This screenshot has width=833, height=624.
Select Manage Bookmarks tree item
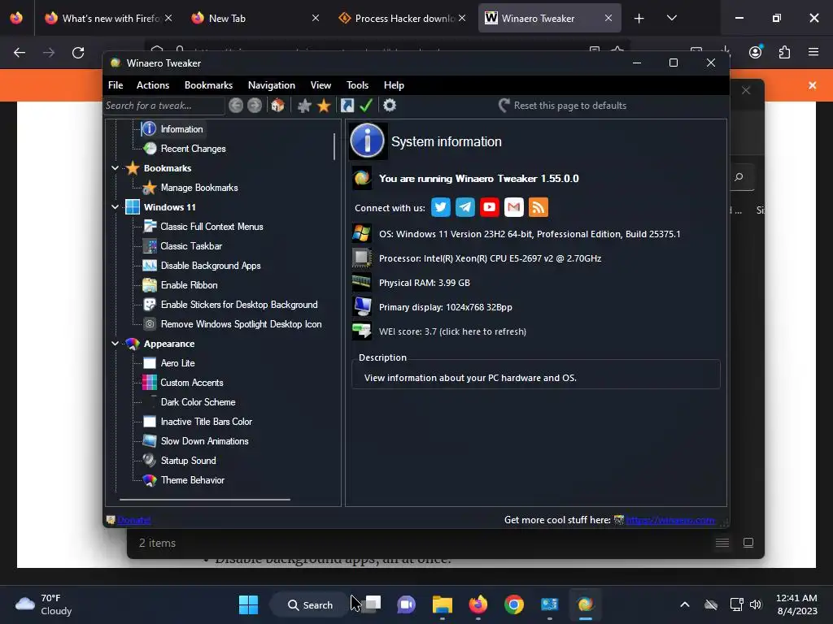click(x=199, y=188)
